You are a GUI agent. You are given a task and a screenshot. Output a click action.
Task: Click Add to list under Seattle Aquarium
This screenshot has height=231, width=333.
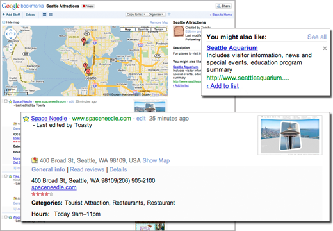click(x=223, y=86)
